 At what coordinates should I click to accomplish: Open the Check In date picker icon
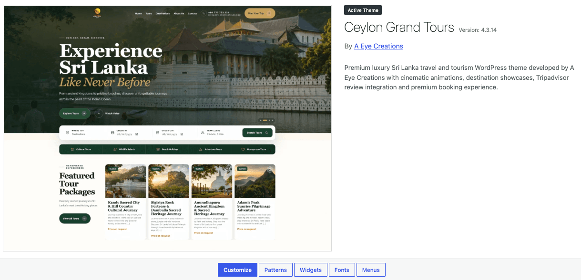tap(136, 135)
